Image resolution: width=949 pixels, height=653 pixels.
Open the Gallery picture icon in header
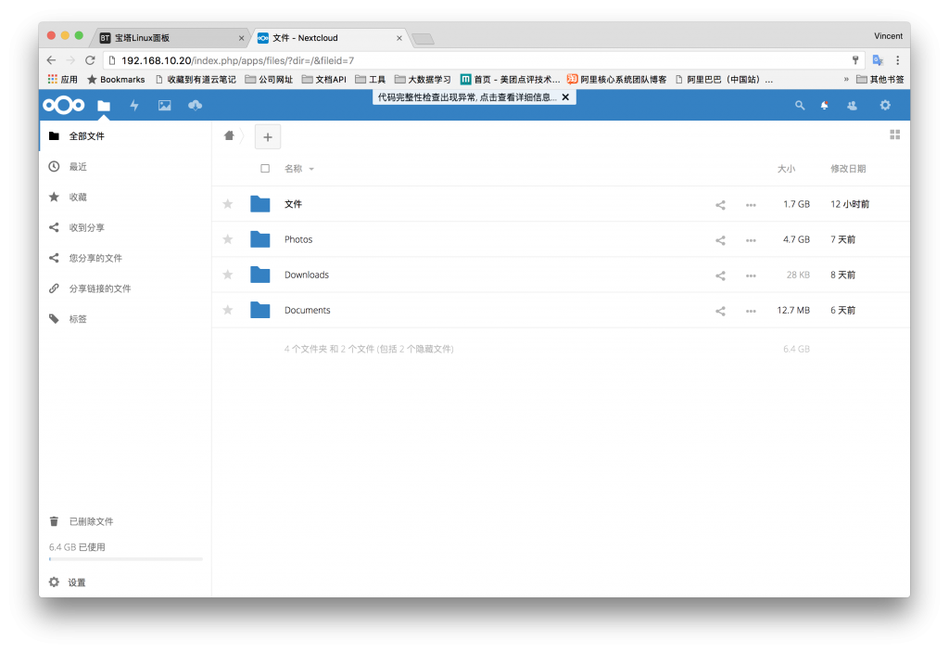point(165,106)
